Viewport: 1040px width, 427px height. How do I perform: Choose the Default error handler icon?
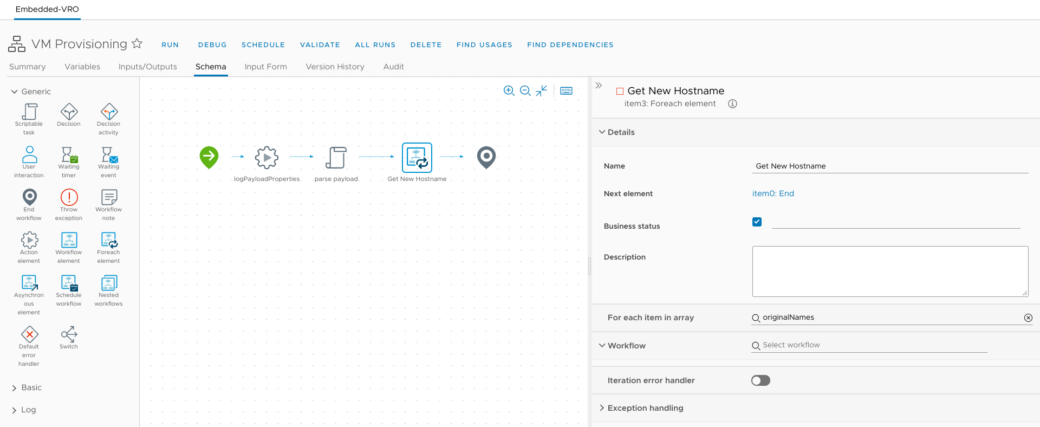[29, 334]
